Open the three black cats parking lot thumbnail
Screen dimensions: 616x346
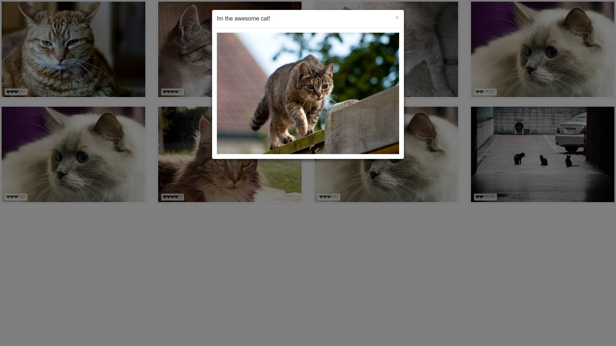pos(543,154)
